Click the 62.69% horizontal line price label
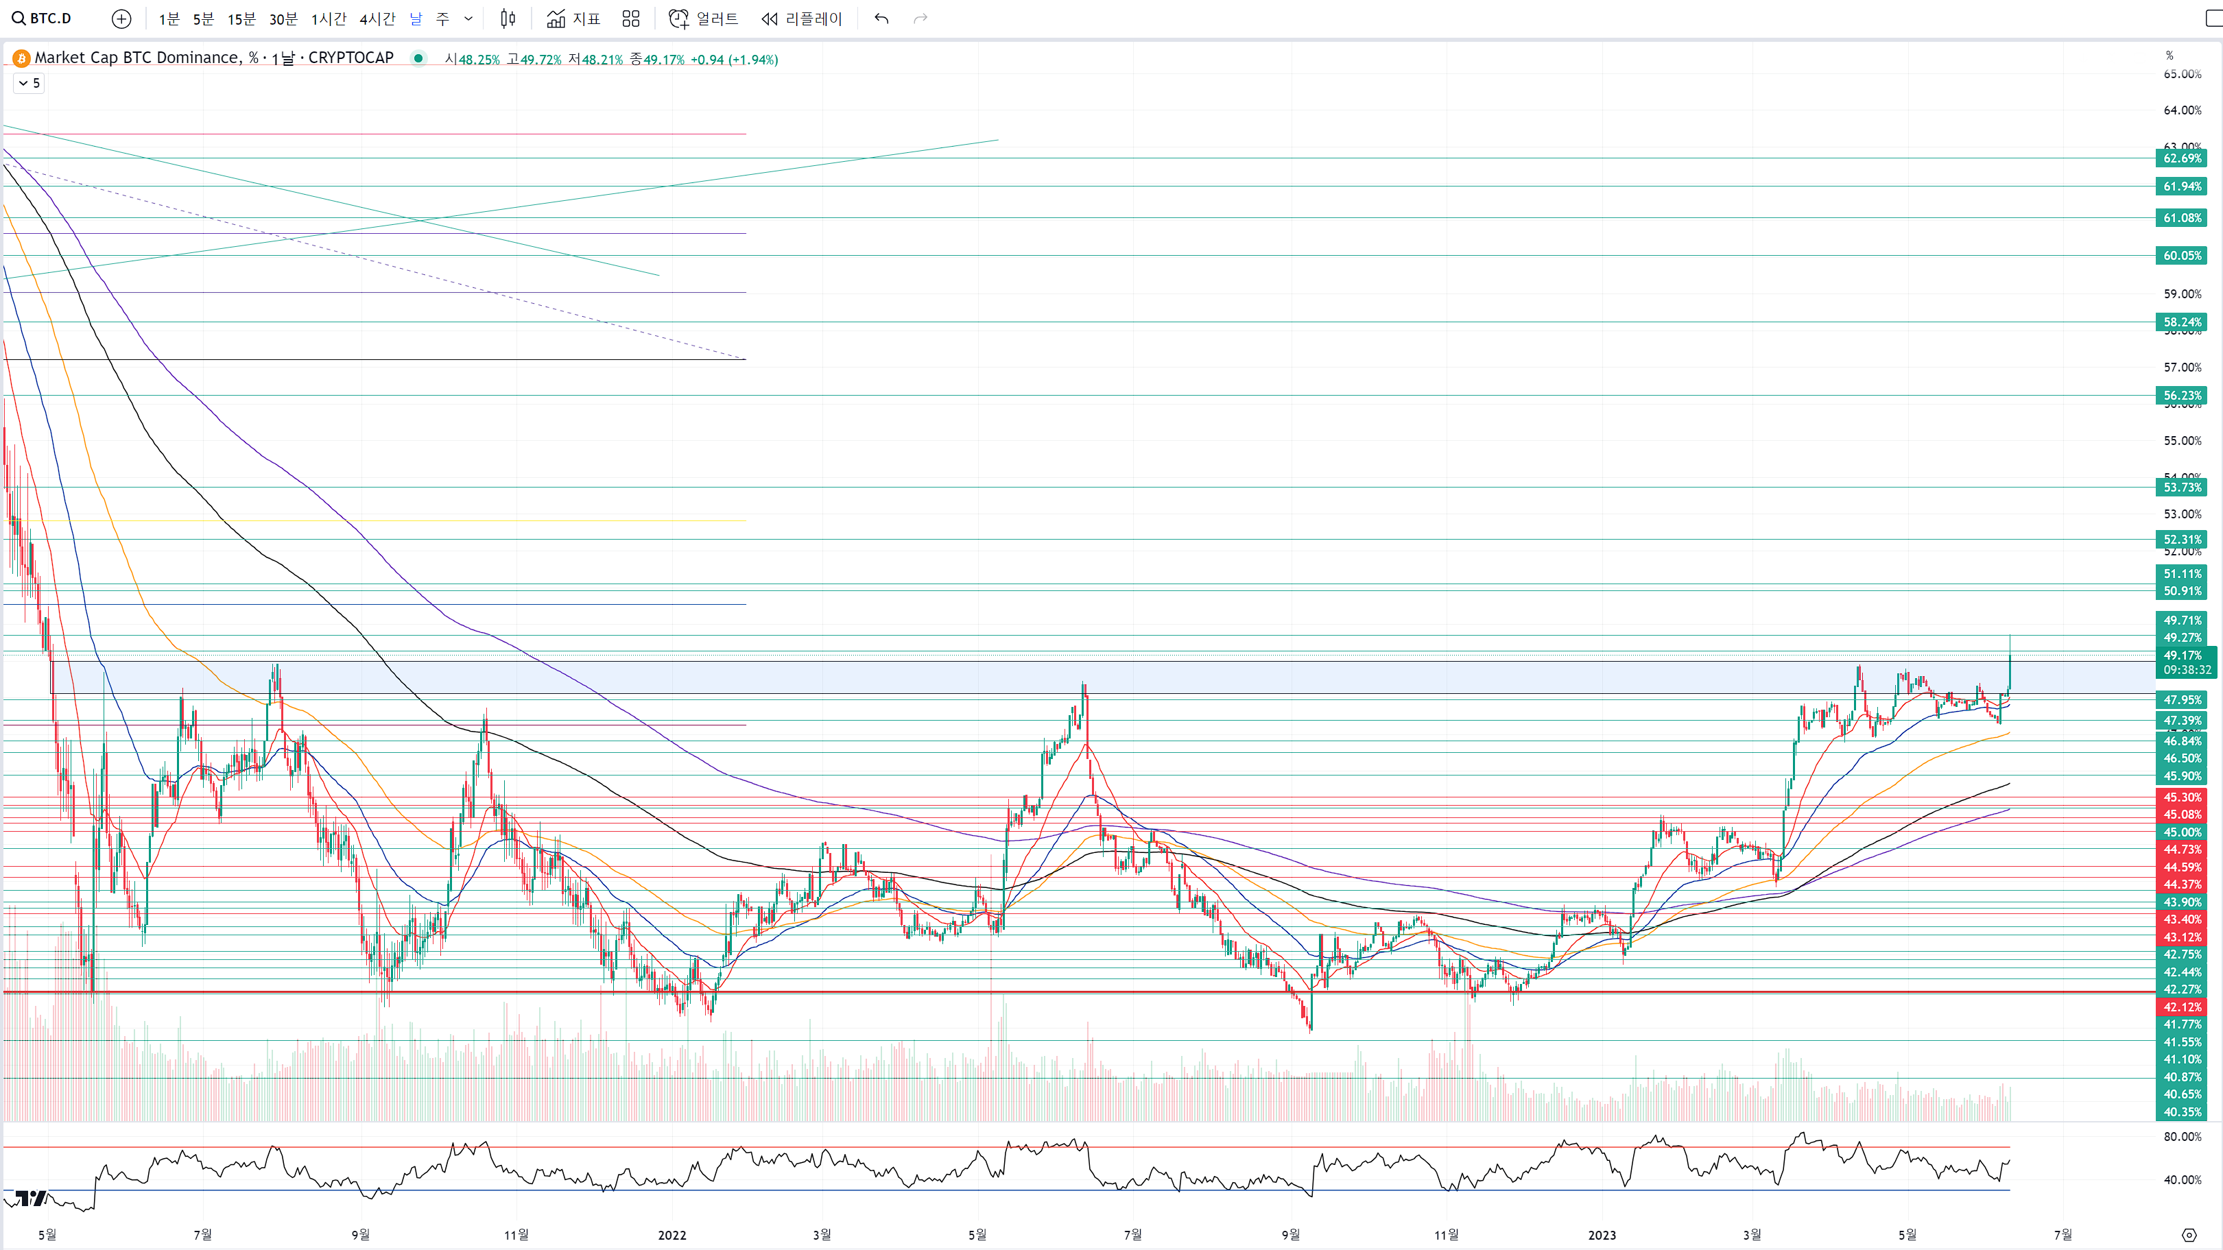This screenshot has width=2223, height=1250. point(2182,158)
